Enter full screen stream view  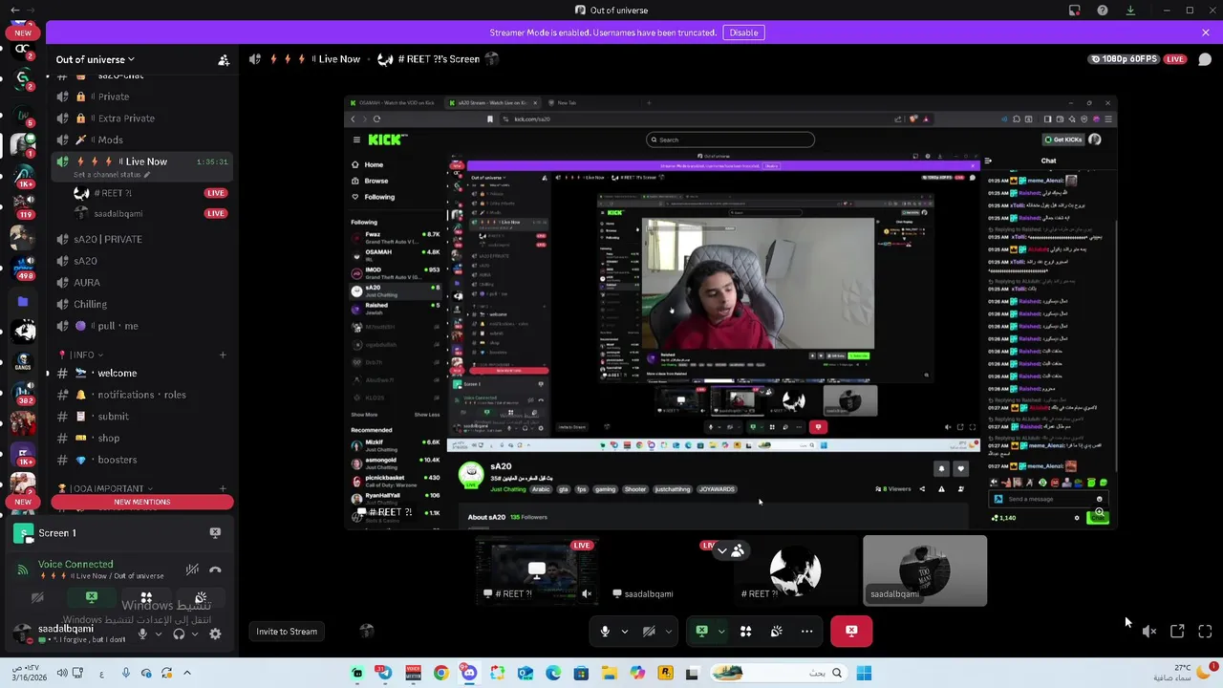(x=1205, y=632)
